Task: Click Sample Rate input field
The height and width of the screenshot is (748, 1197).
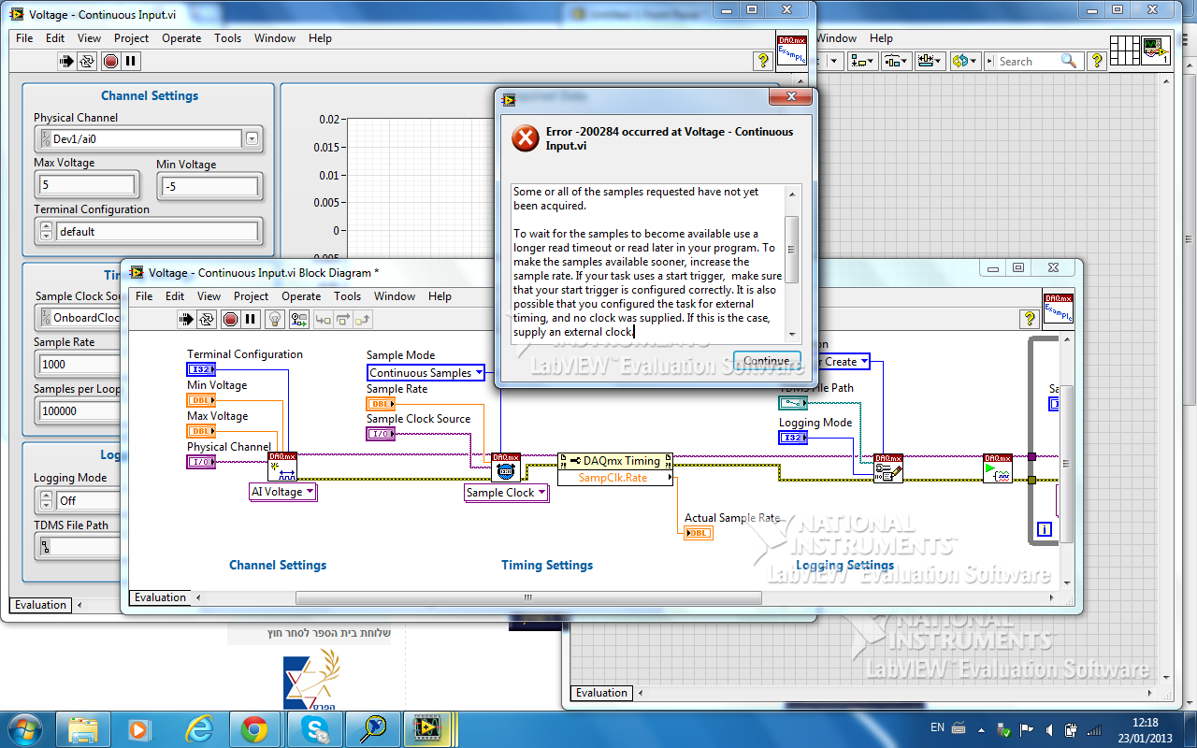Action: (79, 365)
